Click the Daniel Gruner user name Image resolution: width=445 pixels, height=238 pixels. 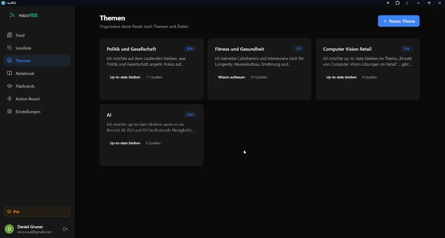(x=30, y=226)
